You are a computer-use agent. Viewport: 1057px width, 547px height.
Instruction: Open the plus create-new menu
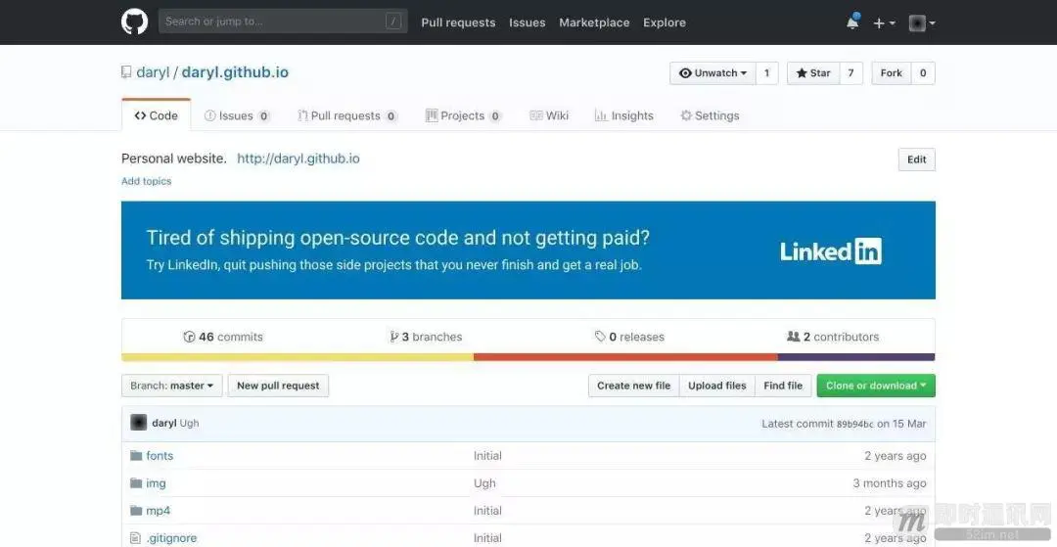(x=884, y=23)
